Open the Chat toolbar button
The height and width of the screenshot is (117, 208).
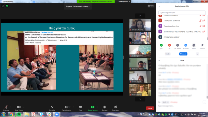coord(80,108)
